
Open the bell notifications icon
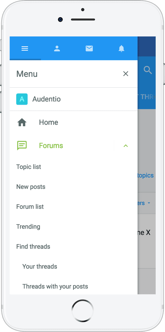[x=121, y=48]
